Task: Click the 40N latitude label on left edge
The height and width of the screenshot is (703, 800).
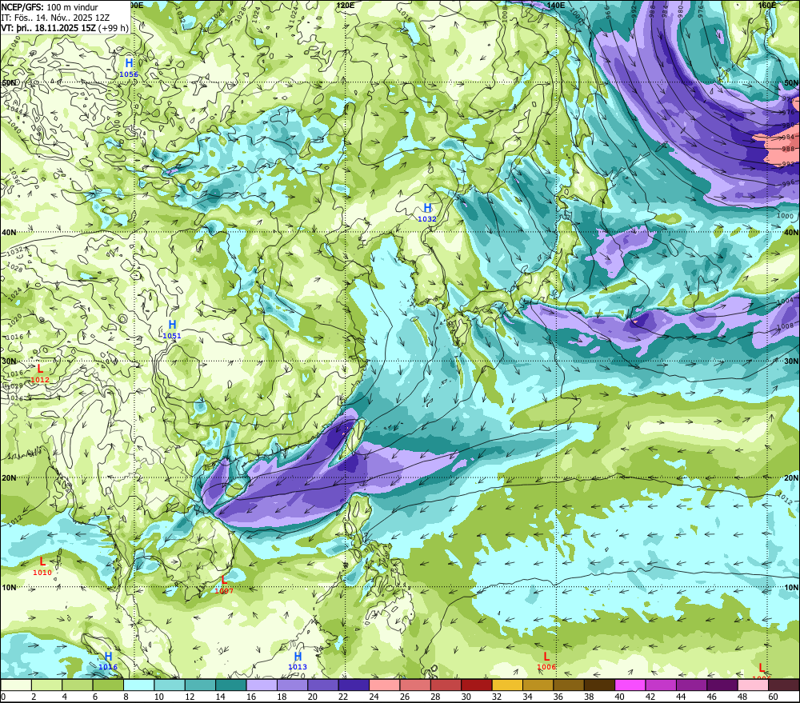Action: tap(9, 232)
